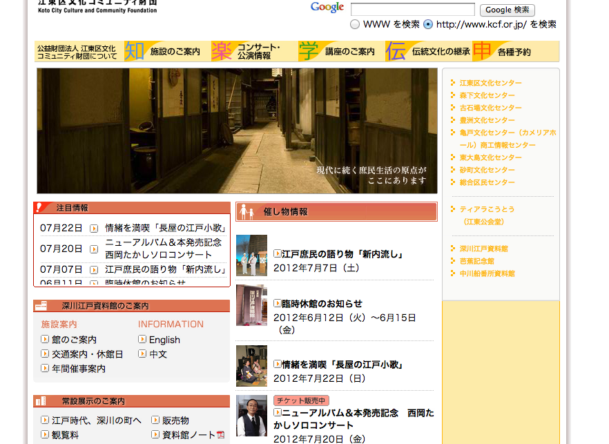Open 深川江戸資料館 sidebar link
This screenshot has width=609, height=444.
tap(483, 249)
